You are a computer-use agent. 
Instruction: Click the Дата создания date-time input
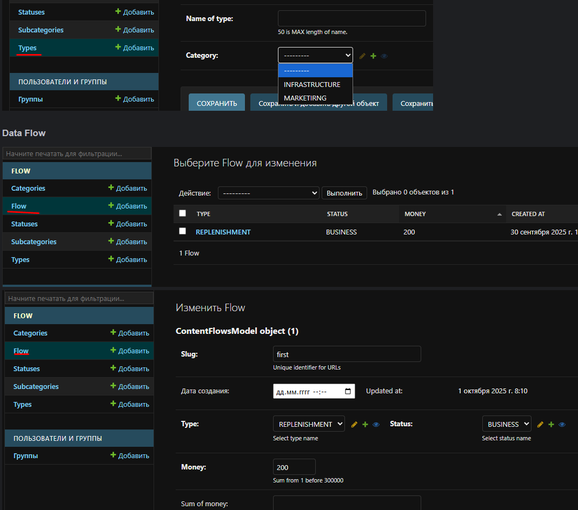(x=314, y=391)
